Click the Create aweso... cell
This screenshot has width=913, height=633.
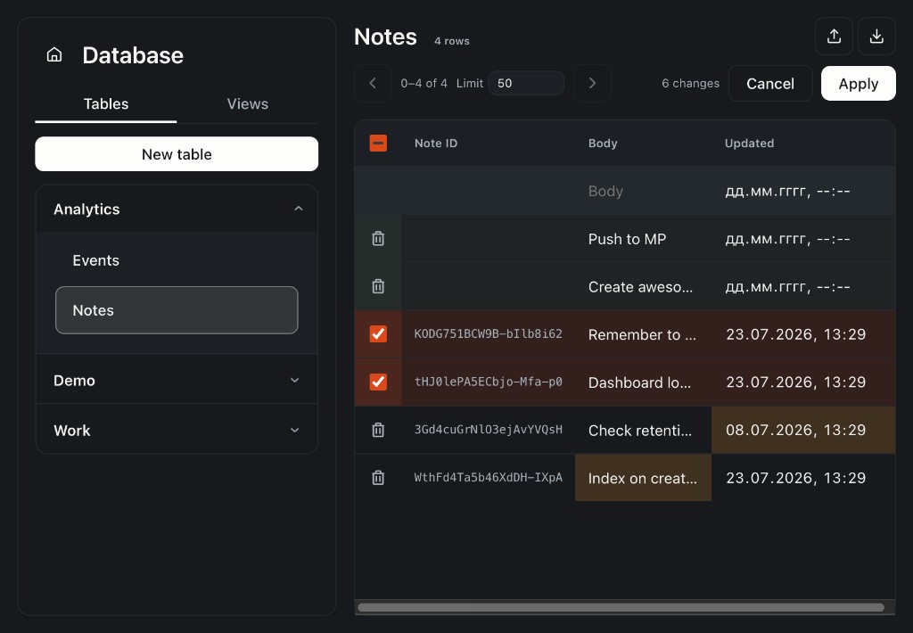pyautogui.click(x=643, y=286)
